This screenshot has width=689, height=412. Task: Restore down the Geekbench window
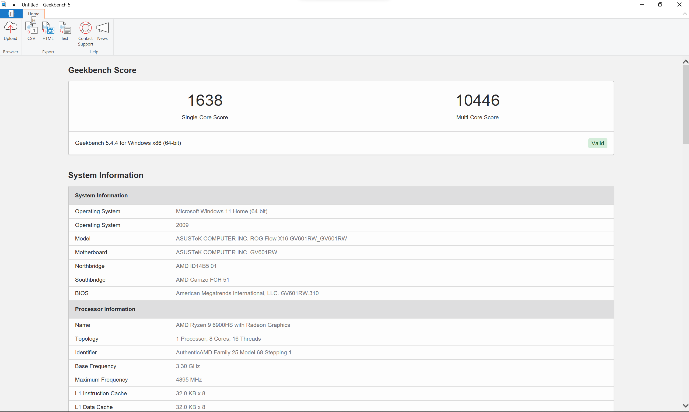660,4
